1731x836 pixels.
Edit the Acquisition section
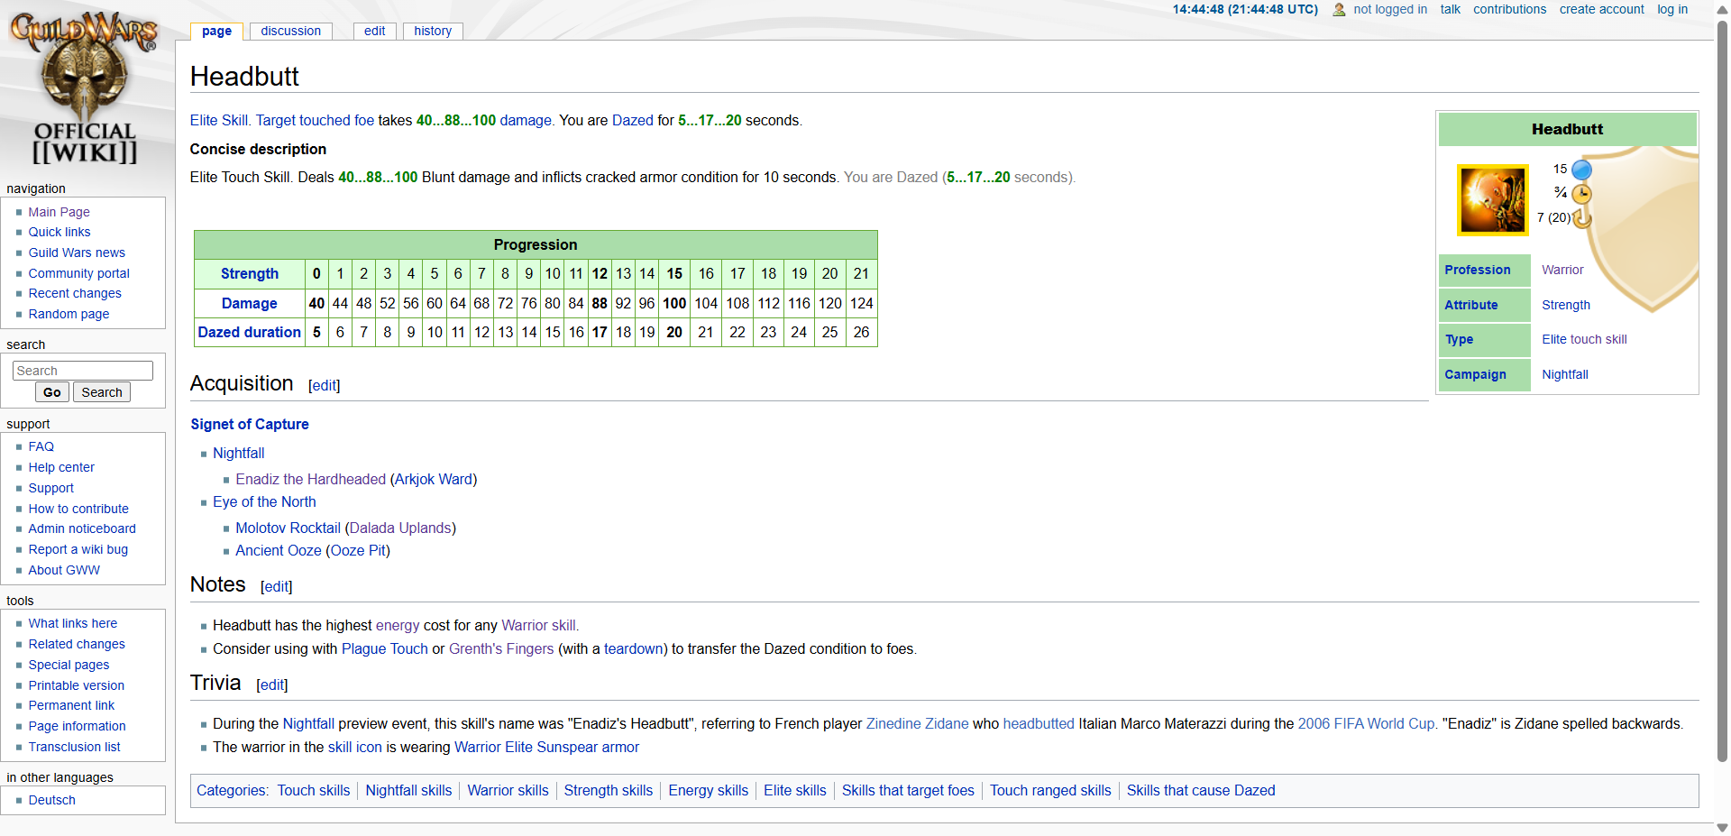[x=324, y=385]
